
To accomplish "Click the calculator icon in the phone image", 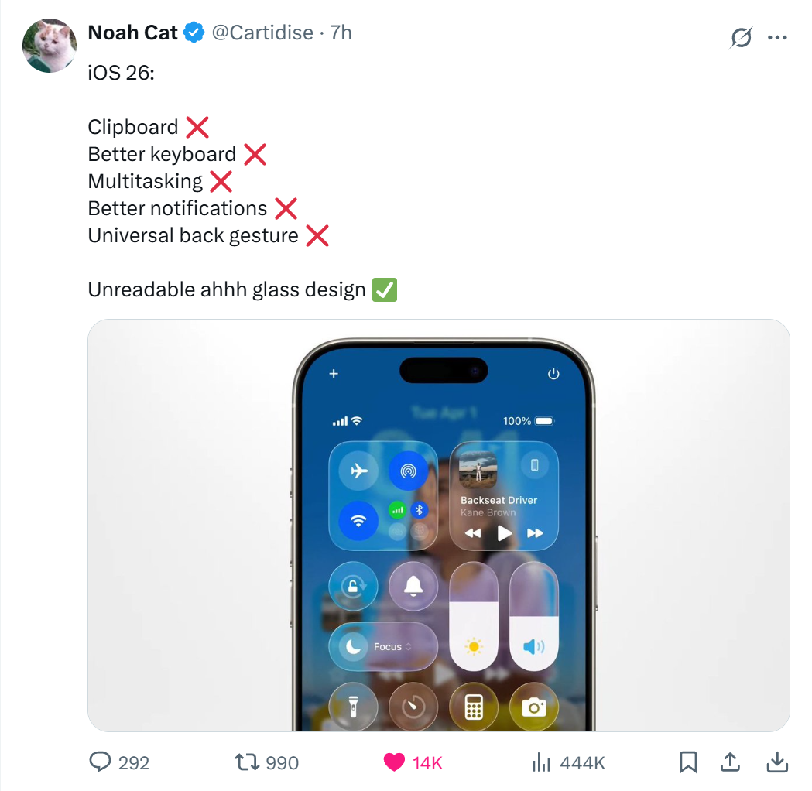I will click(474, 707).
